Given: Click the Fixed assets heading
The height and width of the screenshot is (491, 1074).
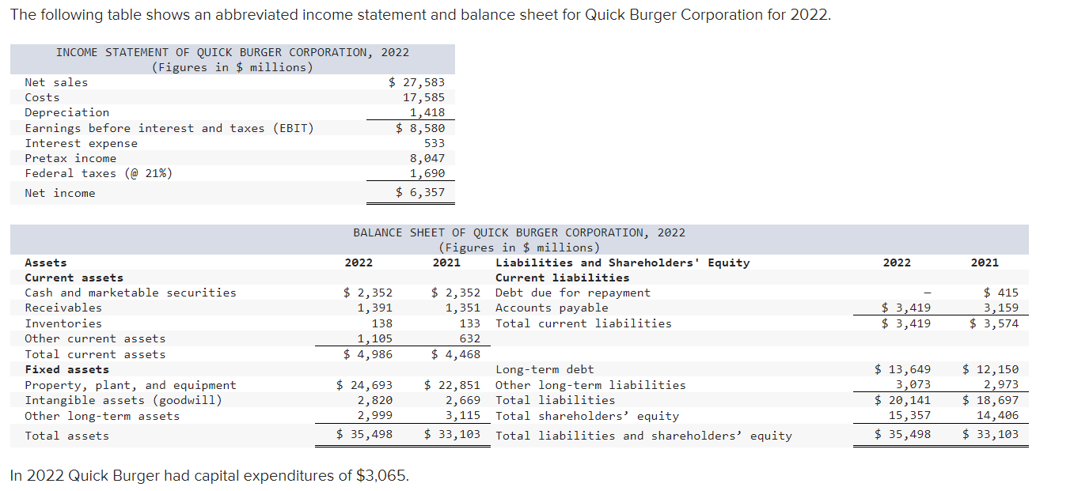Looking at the screenshot, I should coord(67,369).
